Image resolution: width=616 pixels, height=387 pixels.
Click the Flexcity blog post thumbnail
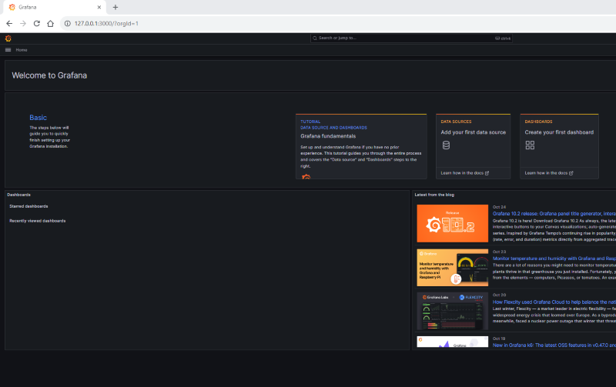(x=453, y=311)
